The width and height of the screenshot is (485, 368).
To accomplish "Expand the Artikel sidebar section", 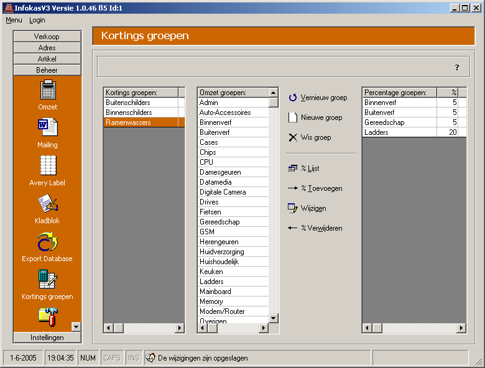I will (47, 59).
